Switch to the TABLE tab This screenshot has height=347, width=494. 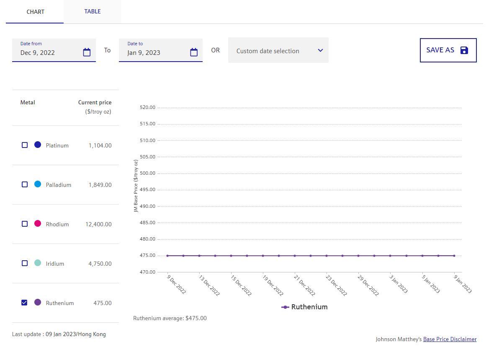pos(92,11)
